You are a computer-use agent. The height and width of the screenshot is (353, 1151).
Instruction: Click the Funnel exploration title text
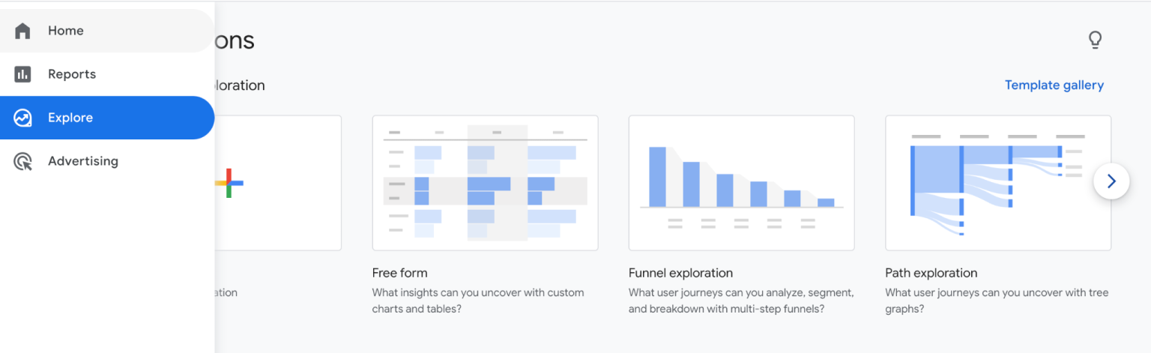click(680, 273)
